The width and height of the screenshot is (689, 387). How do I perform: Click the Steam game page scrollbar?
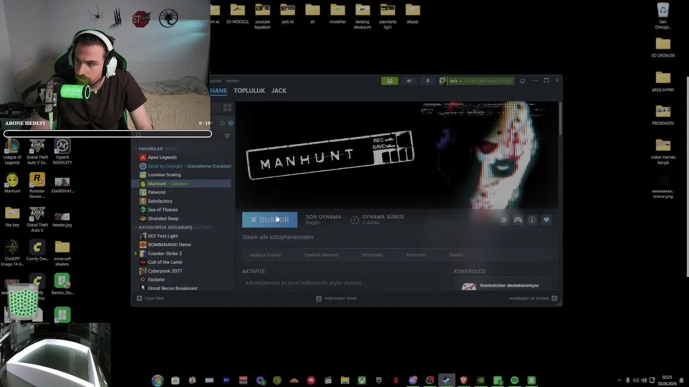560,118
